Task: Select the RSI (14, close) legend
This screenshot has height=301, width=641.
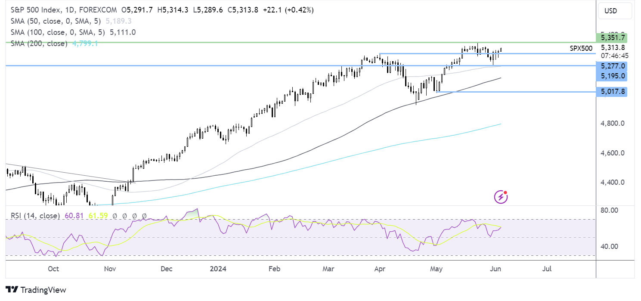Action: 35,215
